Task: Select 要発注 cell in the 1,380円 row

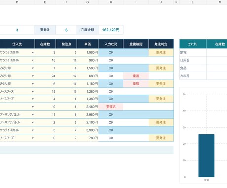Action: click(x=161, y=99)
